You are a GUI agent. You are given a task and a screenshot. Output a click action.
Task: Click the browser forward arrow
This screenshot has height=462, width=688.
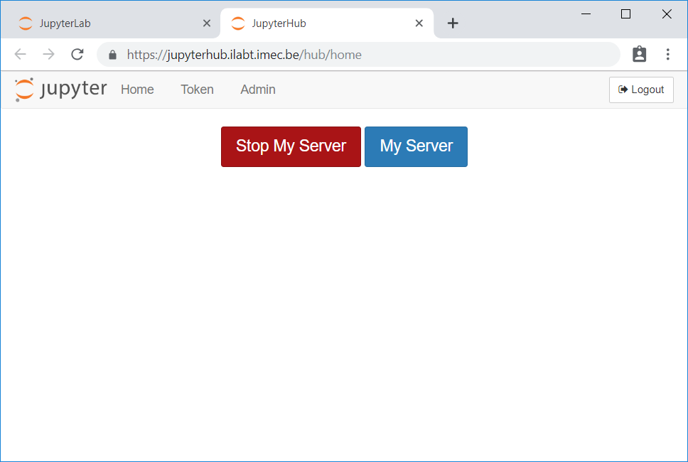point(49,55)
